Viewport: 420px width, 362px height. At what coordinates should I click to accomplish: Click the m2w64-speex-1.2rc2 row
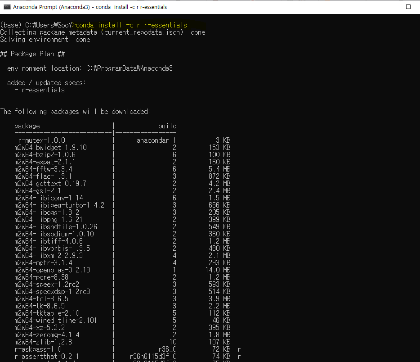[122, 285]
